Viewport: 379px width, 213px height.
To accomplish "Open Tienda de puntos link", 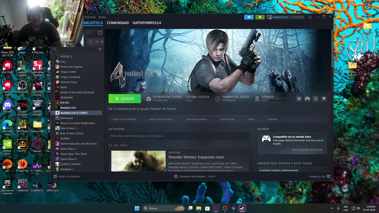I will (x=197, y=119).
